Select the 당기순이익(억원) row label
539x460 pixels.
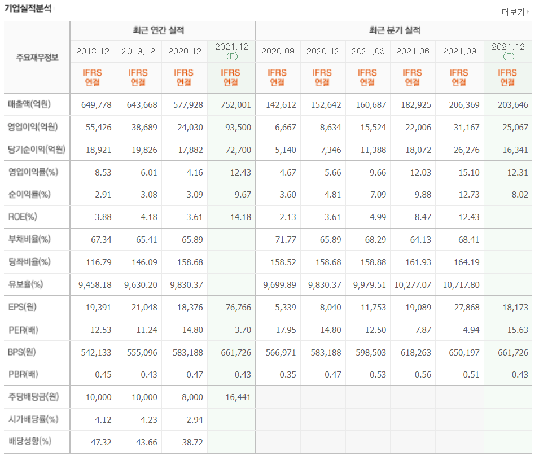(37, 149)
